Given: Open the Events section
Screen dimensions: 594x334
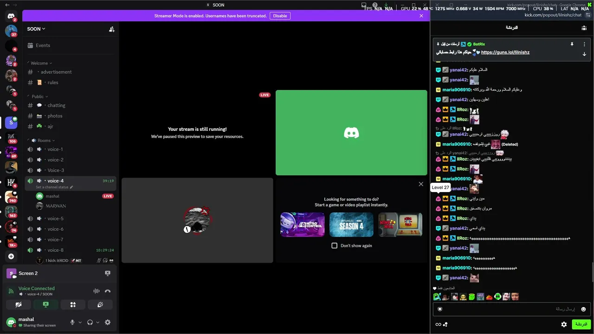Looking at the screenshot, I should pyautogui.click(x=70, y=45).
